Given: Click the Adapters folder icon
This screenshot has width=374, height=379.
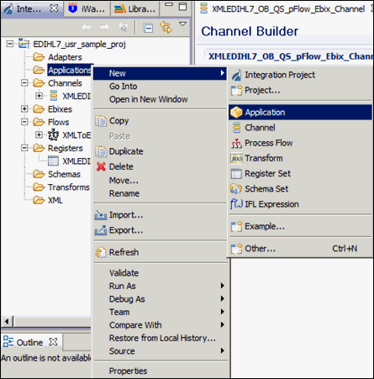Looking at the screenshot, I should pos(39,57).
